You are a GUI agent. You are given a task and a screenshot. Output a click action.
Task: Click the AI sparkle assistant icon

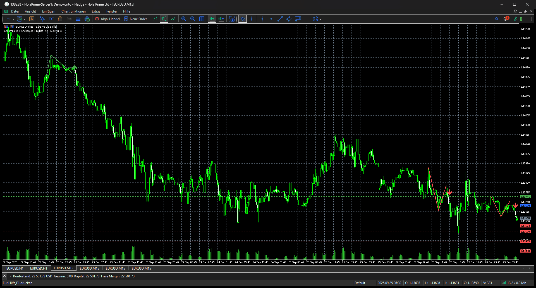click(x=42, y=19)
